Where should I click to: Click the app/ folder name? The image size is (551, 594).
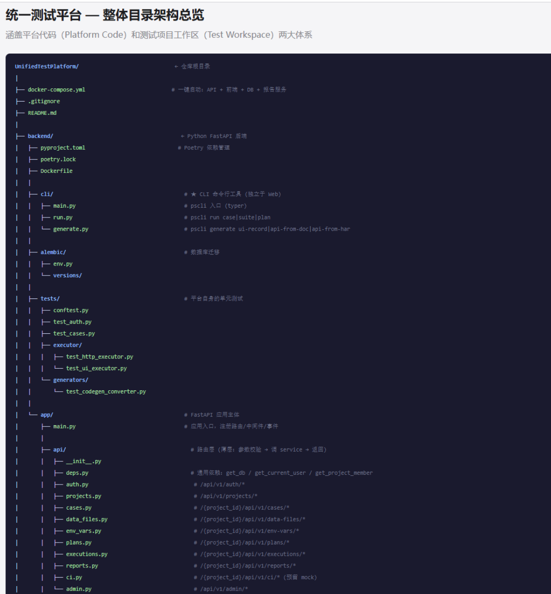click(x=47, y=415)
